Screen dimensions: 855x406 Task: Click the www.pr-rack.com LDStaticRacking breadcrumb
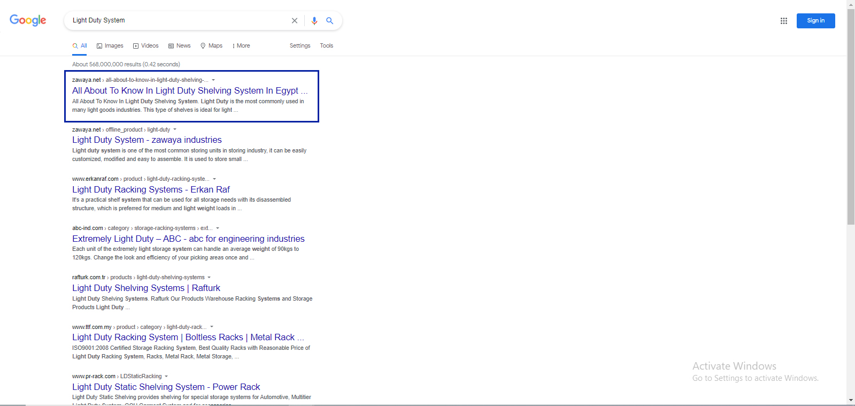click(x=117, y=377)
